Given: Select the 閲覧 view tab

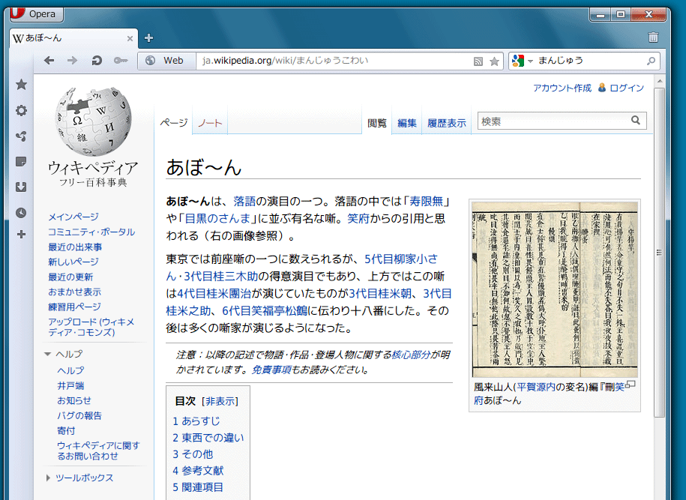Looking at the screenshot, I should [376, 123].
